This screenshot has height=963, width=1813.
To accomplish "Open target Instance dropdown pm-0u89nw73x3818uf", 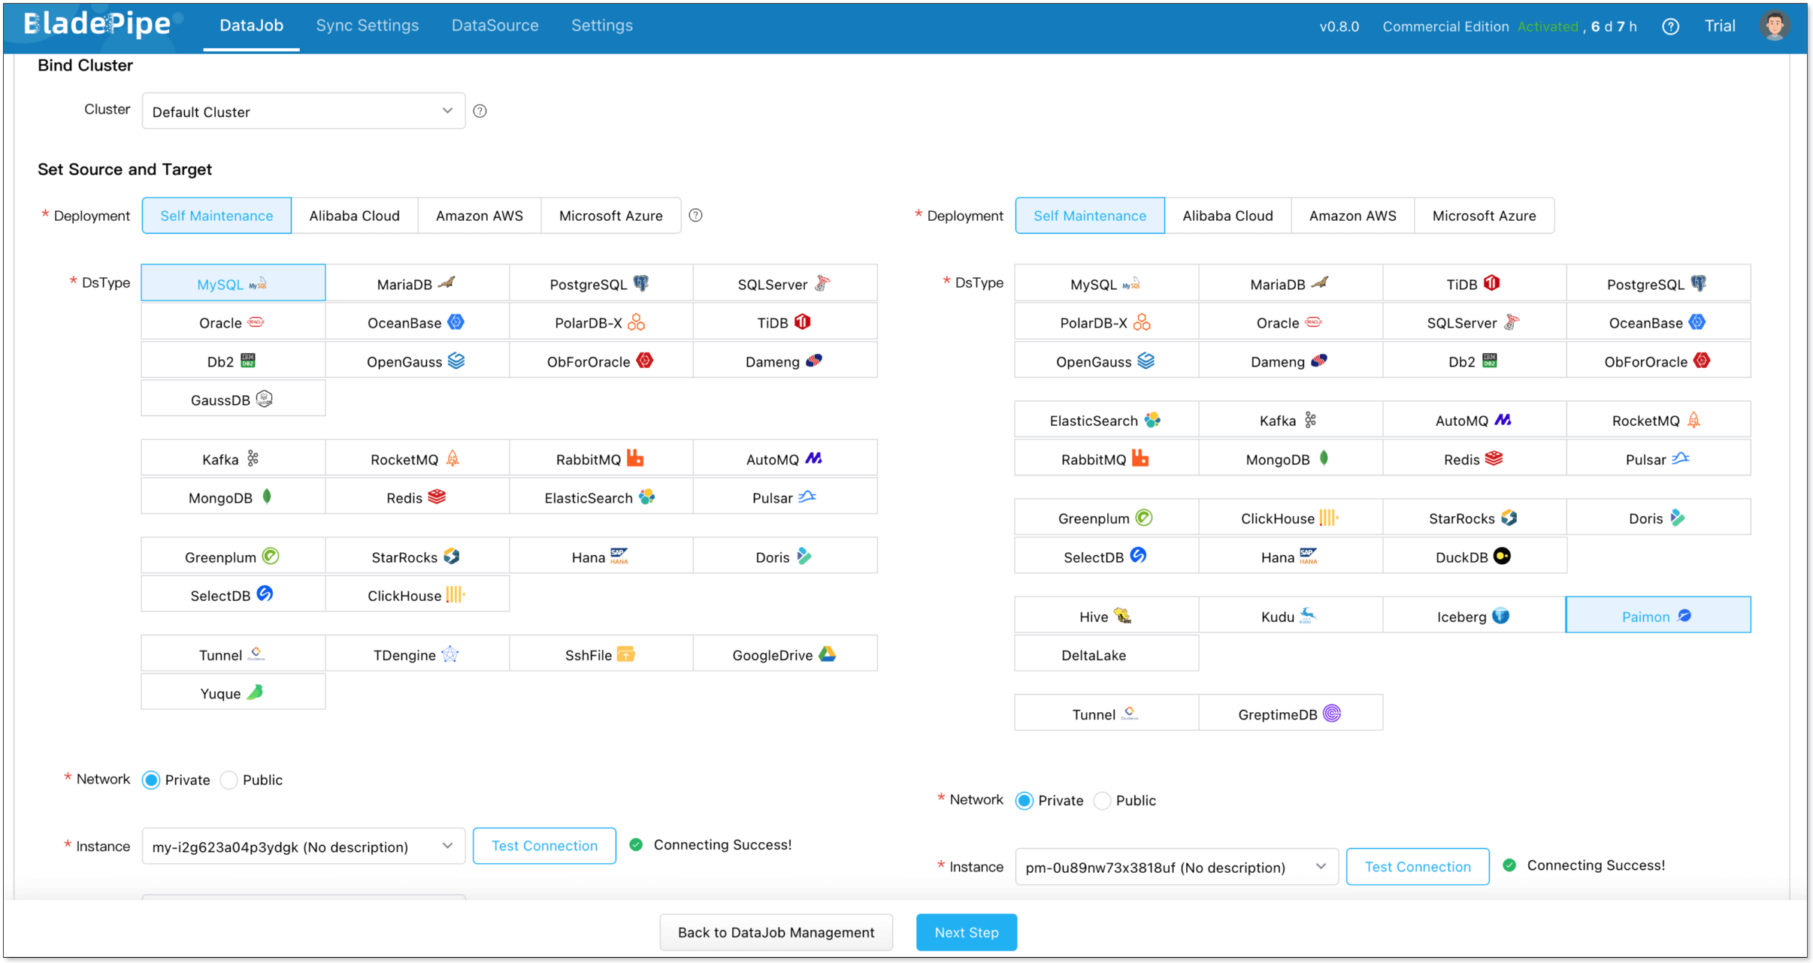I will tap(1176, 867).
